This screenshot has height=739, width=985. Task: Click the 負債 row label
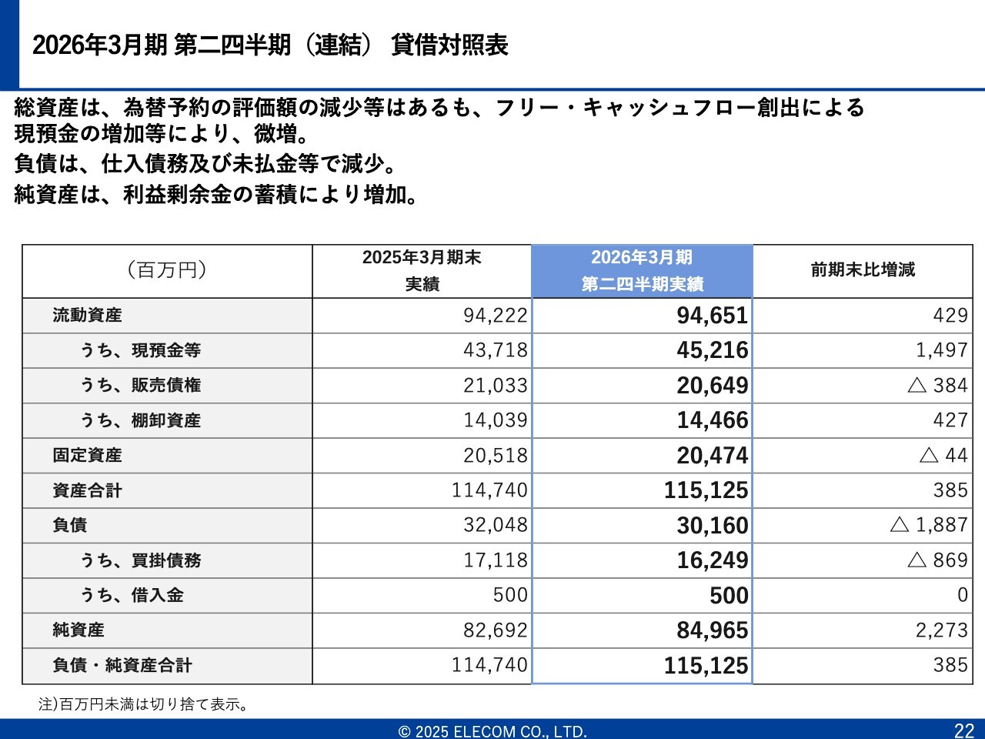coord(70,525)
